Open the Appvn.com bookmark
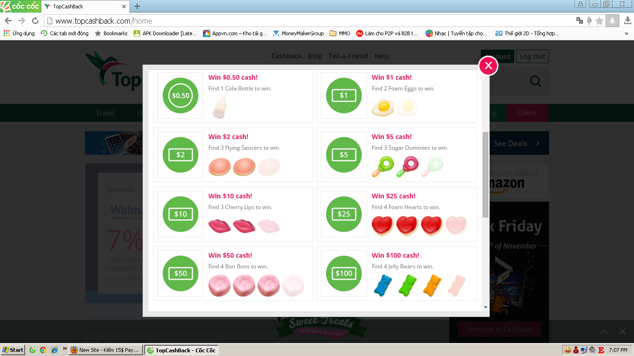 tap(235, 33)
